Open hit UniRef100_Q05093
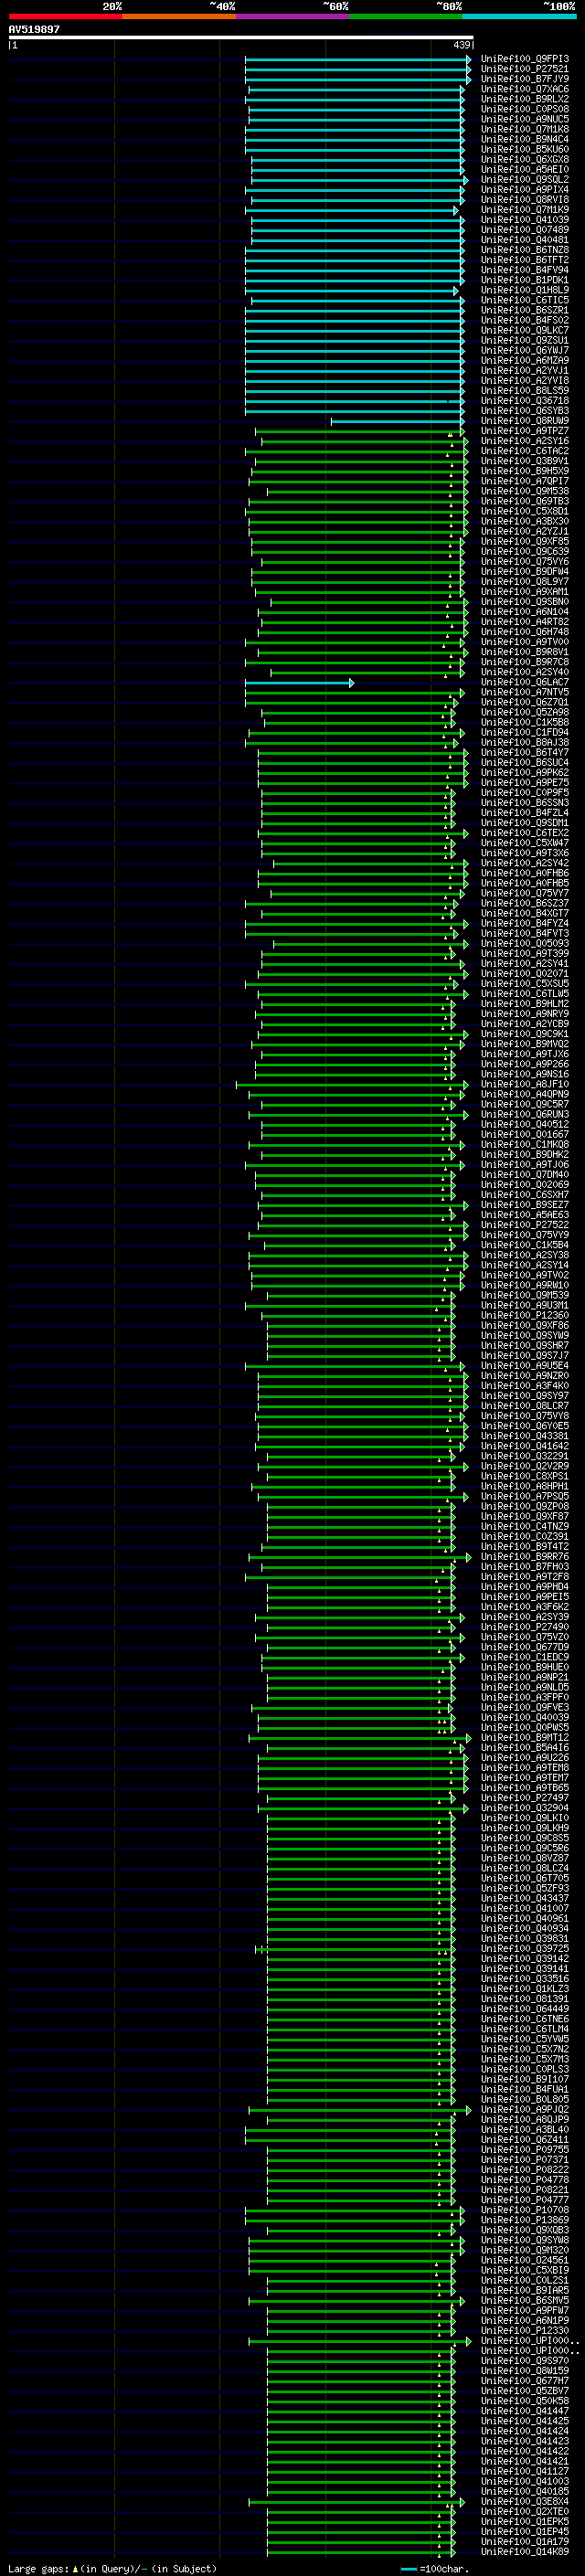585x2576 pixels. click(524, 943)
